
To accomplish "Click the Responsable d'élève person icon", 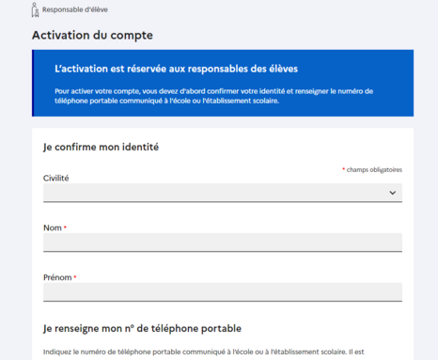I will pos(35,9).
